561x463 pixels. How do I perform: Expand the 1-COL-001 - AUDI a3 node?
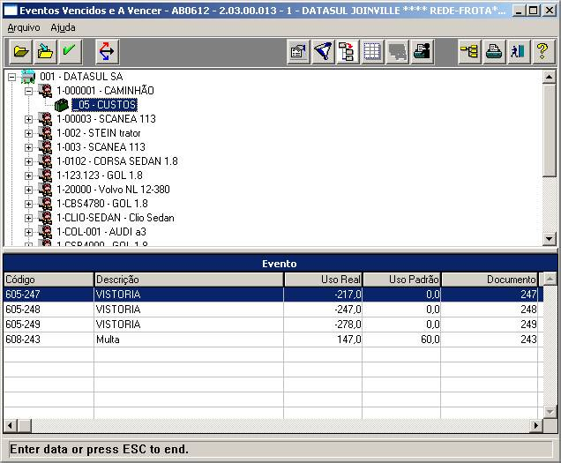pos(28,232)
